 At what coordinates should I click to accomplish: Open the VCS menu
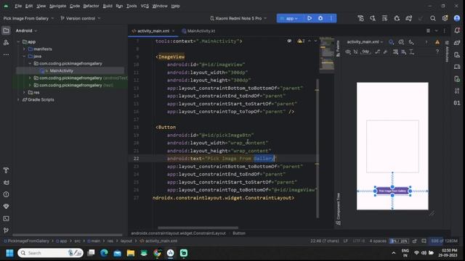click(x=145, y=6)
